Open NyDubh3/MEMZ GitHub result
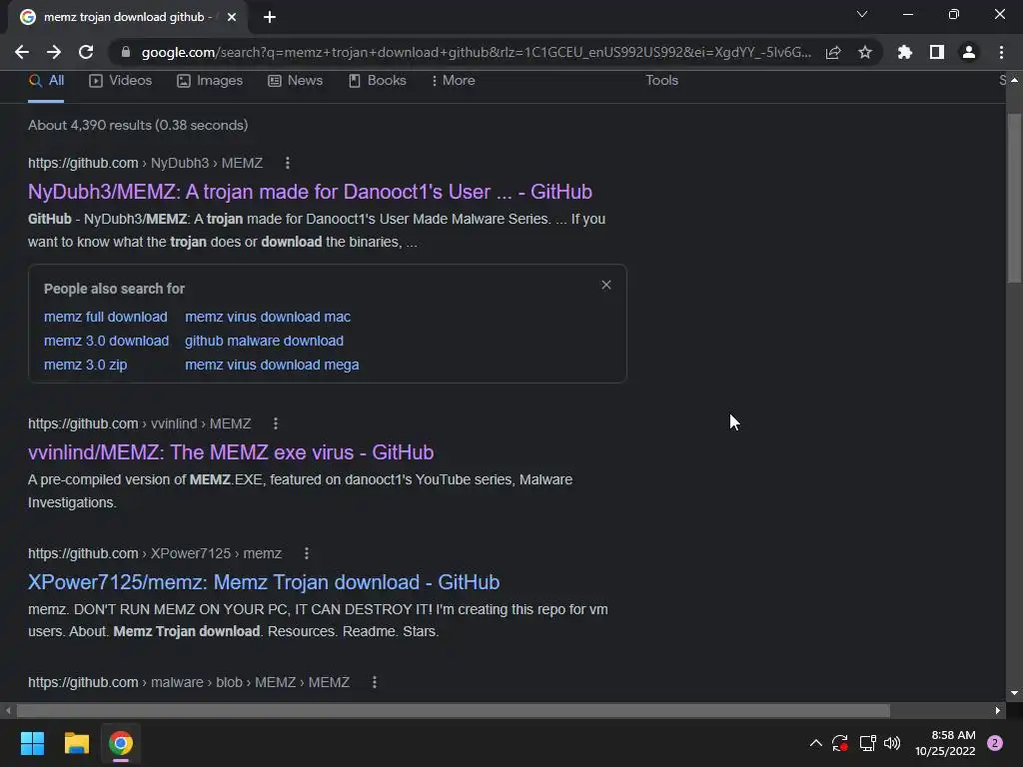1023x767 pixels. (x=310, y=192)
